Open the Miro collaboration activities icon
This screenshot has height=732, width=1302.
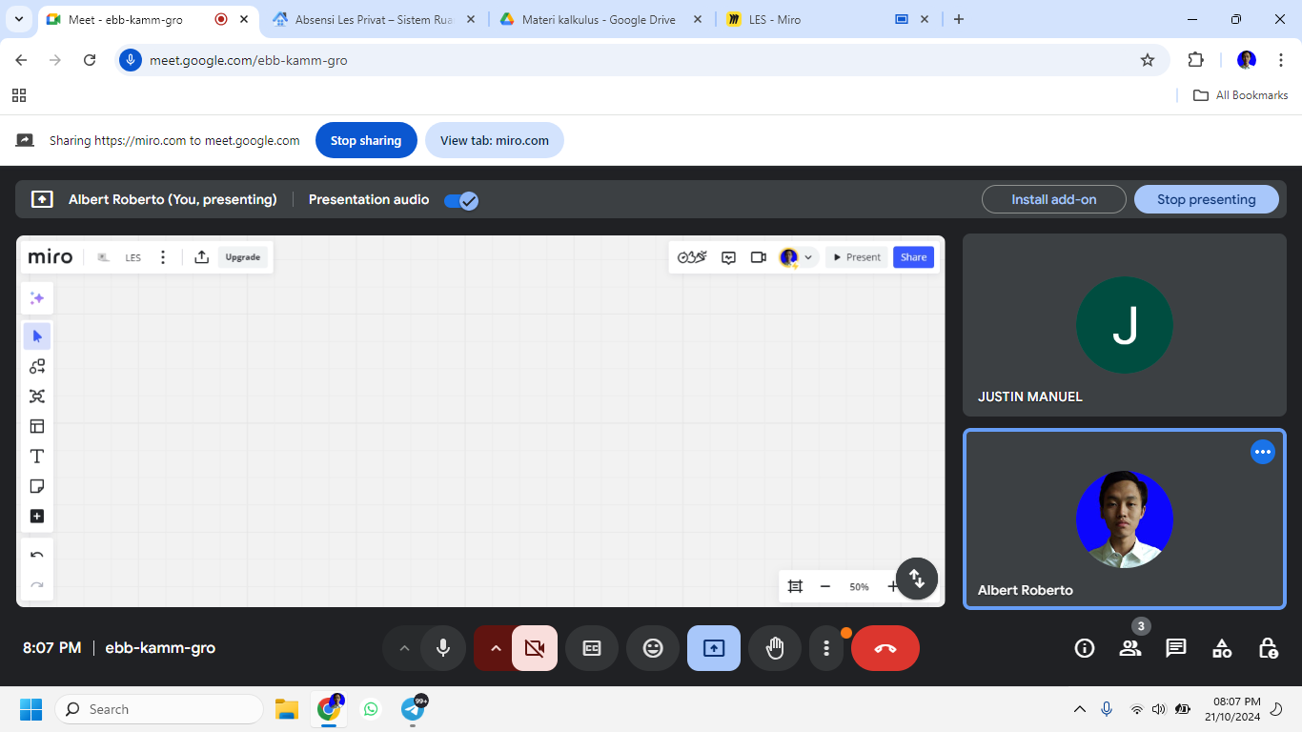(692, 257)
